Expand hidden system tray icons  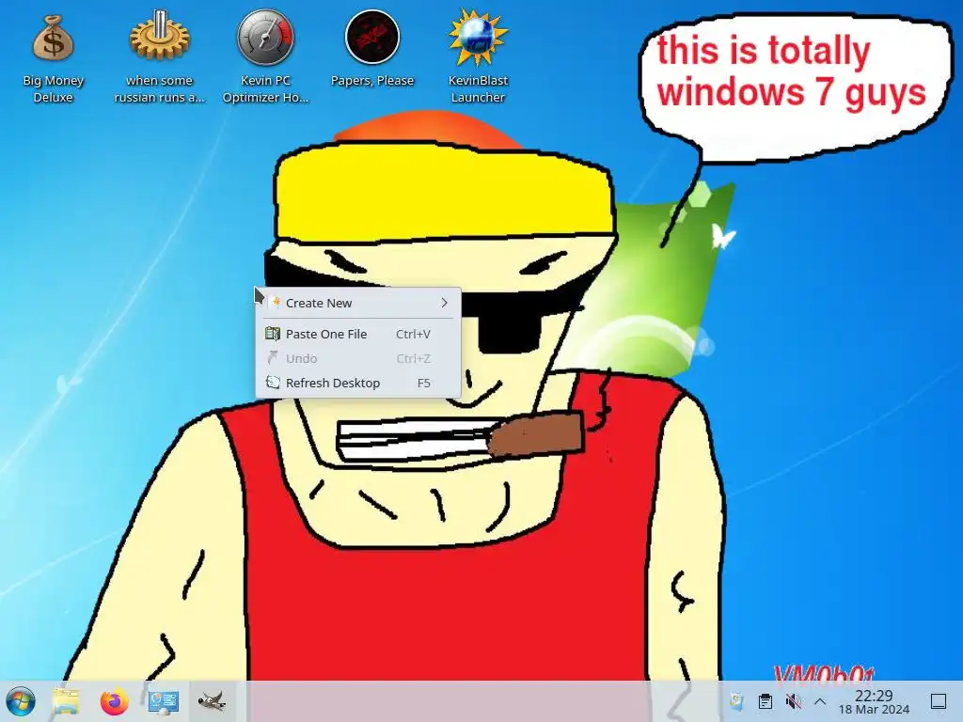820,701
